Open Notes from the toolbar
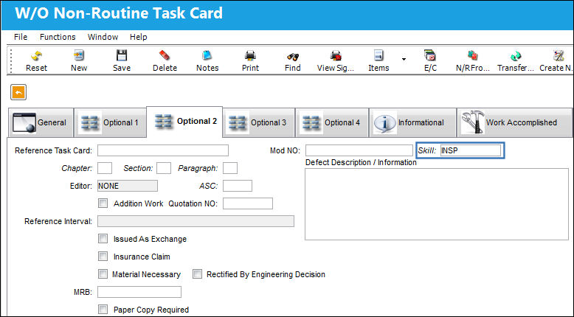The width and height of the screenshot is (574, 317). [x=207, y=60]
